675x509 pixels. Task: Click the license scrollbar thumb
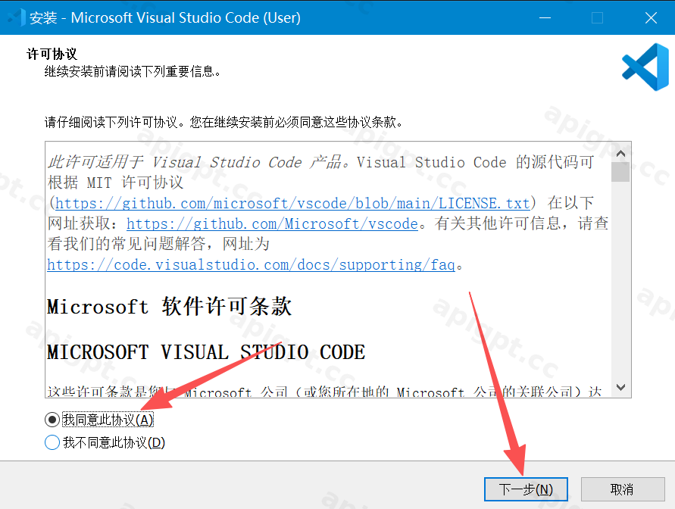(620, 172)
